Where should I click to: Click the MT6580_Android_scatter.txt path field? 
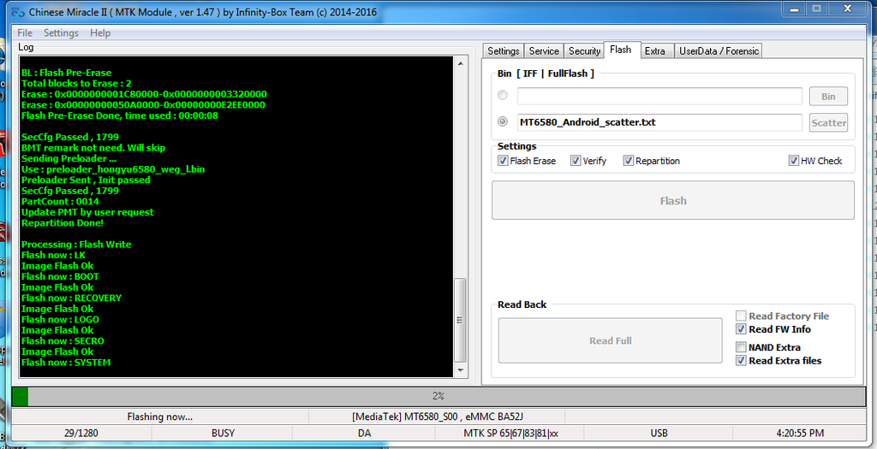pos(659,122)
